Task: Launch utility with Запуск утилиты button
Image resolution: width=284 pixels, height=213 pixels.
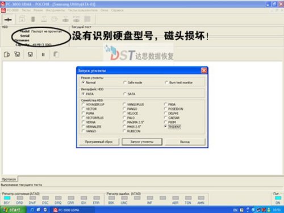Action: tap(142, 141)
